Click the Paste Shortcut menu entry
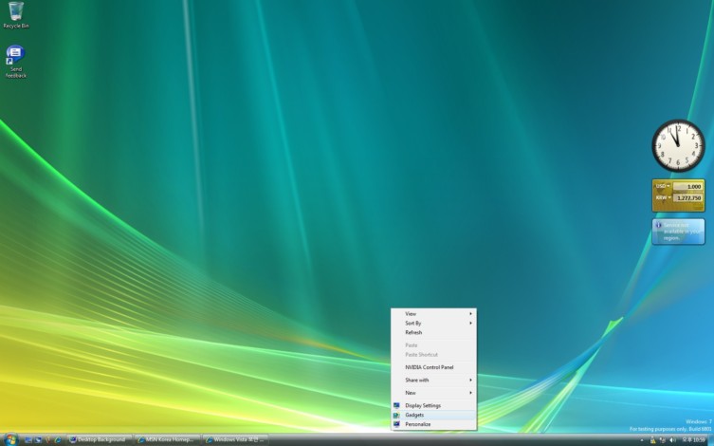The height and width of the screenshot is (446, 714). (433, 355)
